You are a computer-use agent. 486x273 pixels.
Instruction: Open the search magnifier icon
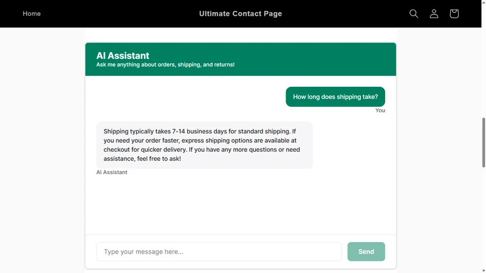click(414, 13)
